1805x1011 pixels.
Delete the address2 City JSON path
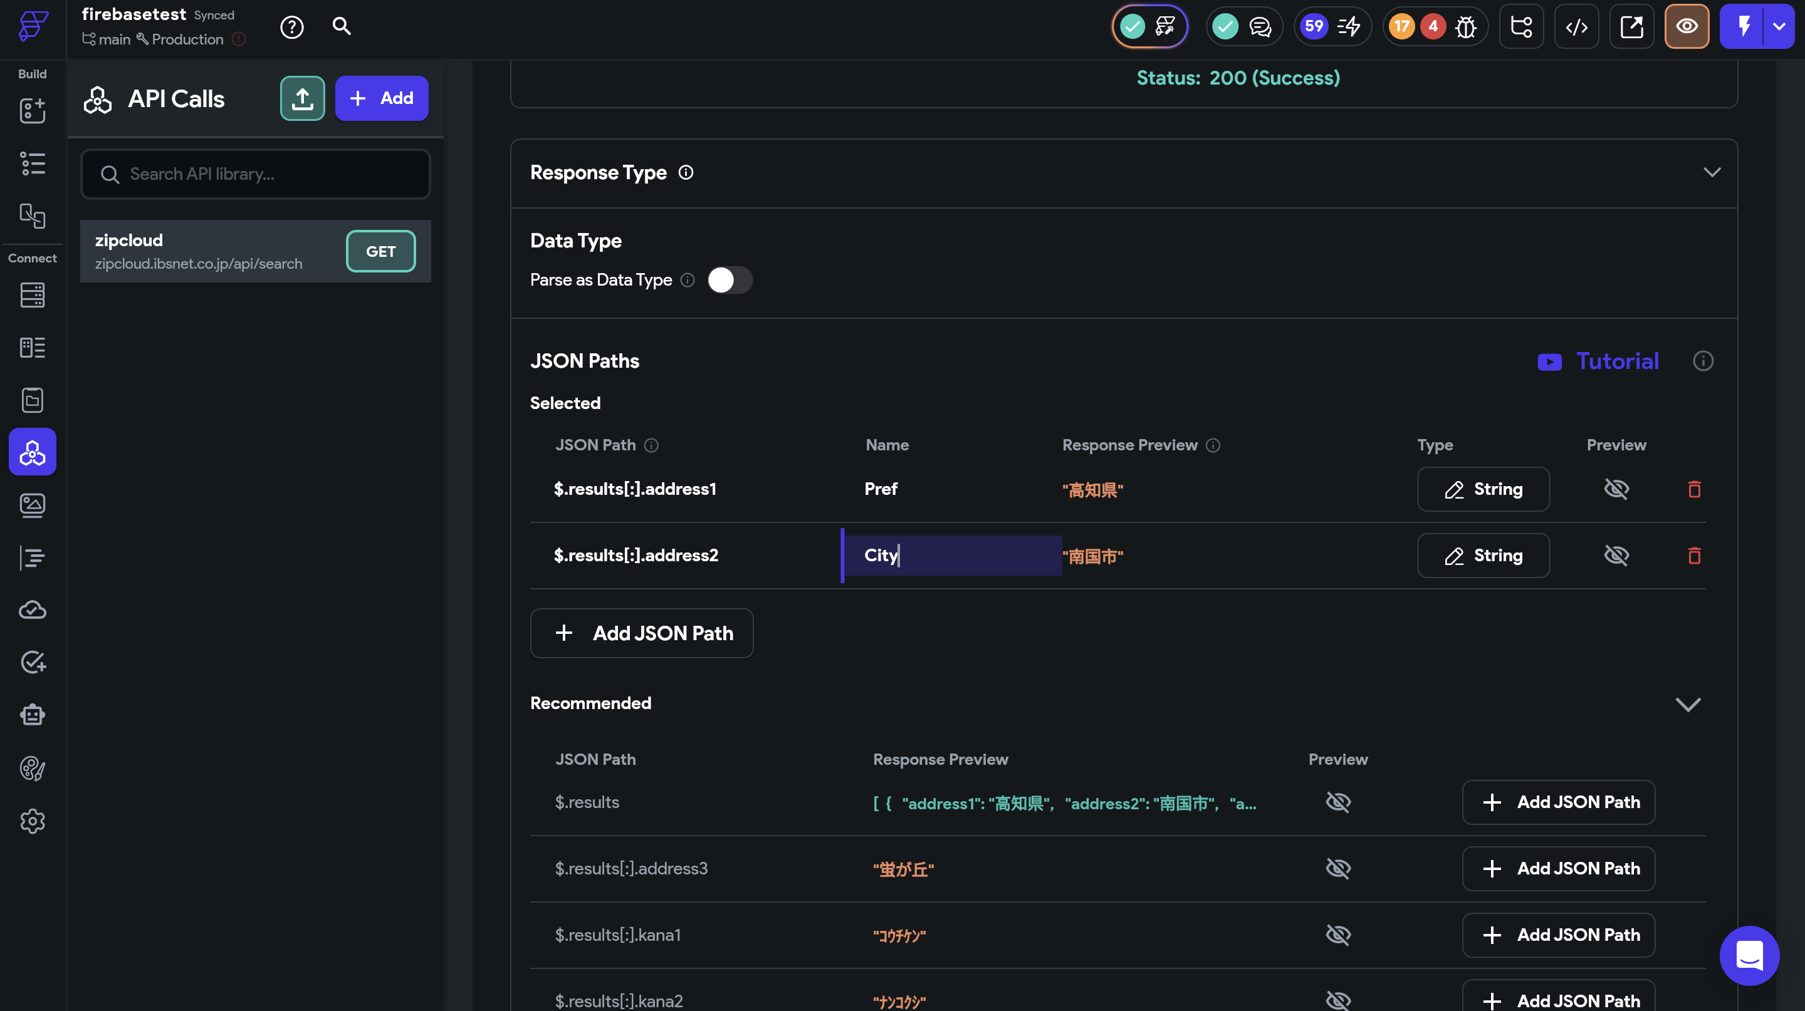1693,555
